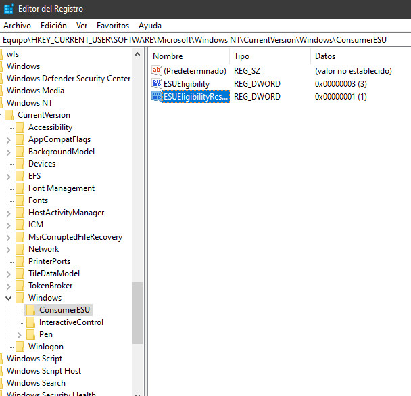Click the EFS folder icon
411x396 pixels.
tap(20, 176)
